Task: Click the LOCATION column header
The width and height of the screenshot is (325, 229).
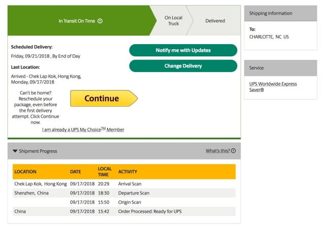Action: pyautogui.click(x=25, y=172)
